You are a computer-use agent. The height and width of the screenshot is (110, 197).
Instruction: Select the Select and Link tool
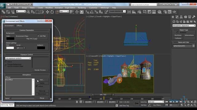point(3,12)
